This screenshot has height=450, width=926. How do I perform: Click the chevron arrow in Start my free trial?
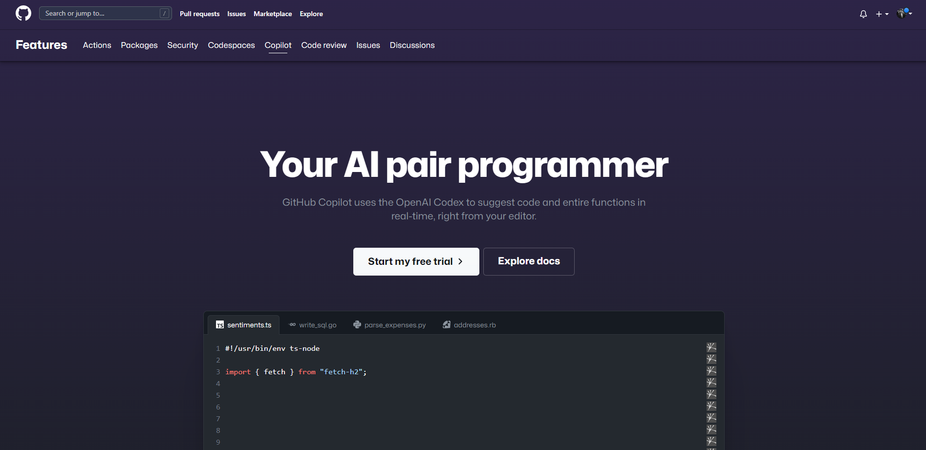[x=460, y=261]
